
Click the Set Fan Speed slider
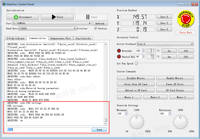(136, 63)
